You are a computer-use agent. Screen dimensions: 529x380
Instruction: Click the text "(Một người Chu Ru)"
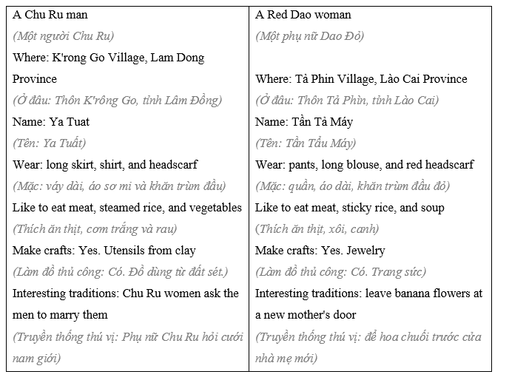[x=64, y=36]
